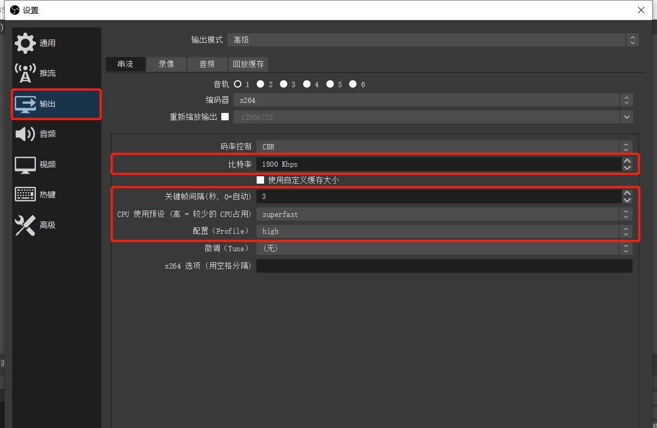Open the 输出模式 dropdown showing 高级
657x428 pixels.
(433, 40)
